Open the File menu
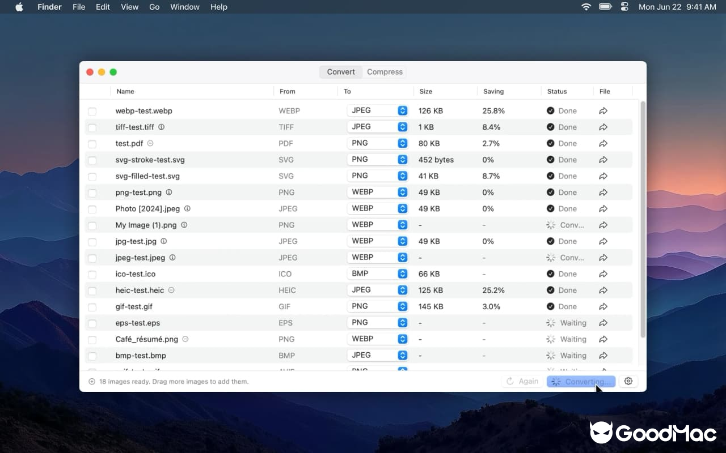This screenshot has height=453, width=726. (79, 7)
